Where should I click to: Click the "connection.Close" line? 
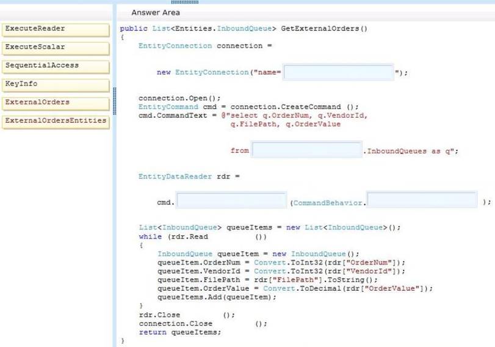click(203, 324)
